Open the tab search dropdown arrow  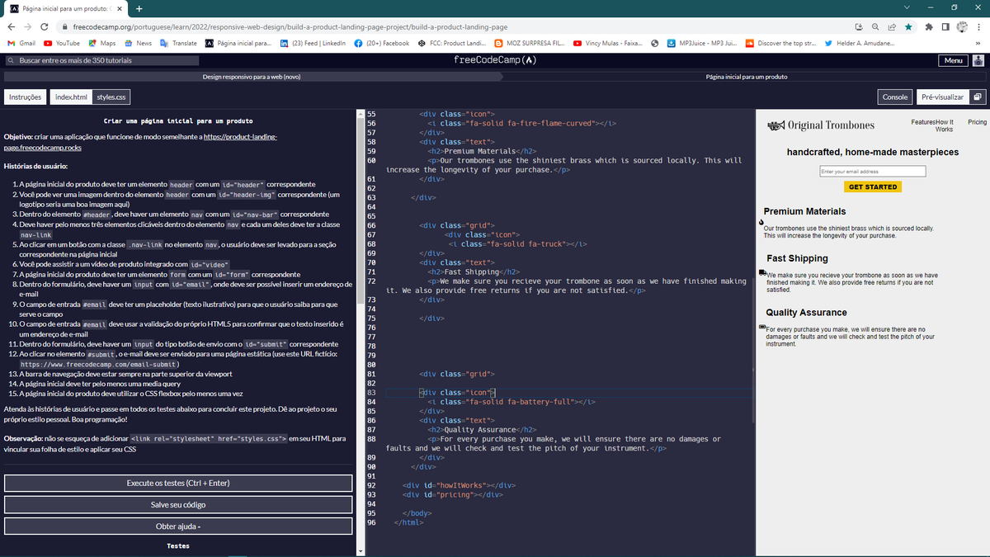click(x=907, y=8)
